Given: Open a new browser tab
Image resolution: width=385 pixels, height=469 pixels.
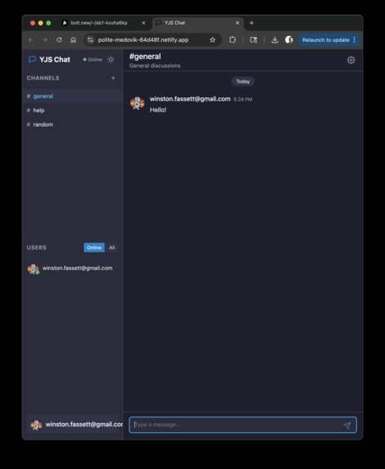Looking at the screenshot, I should click(x=251, y=23).
